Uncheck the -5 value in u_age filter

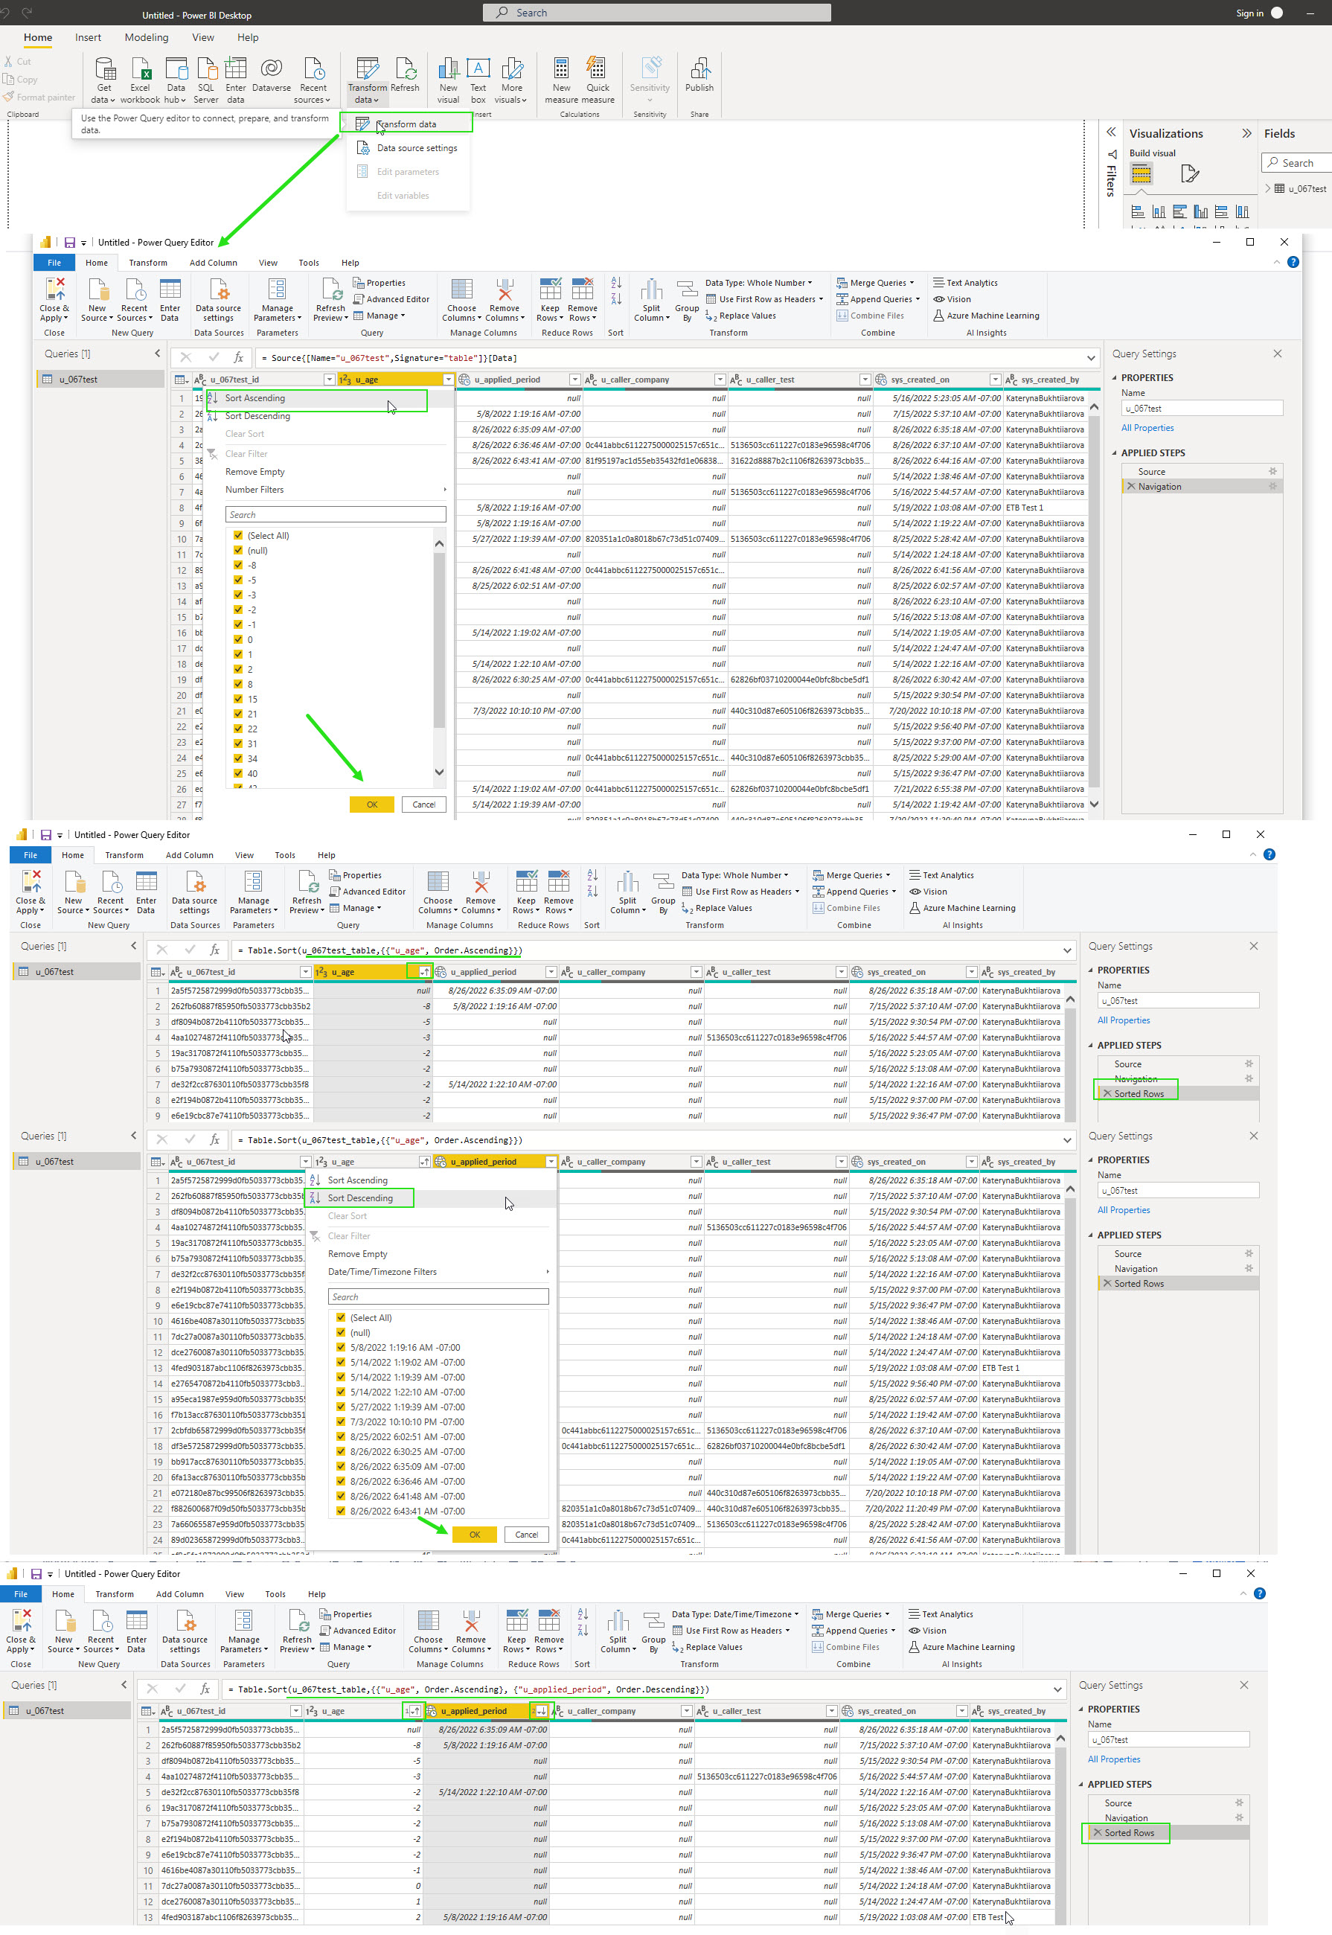coord(238,580)
